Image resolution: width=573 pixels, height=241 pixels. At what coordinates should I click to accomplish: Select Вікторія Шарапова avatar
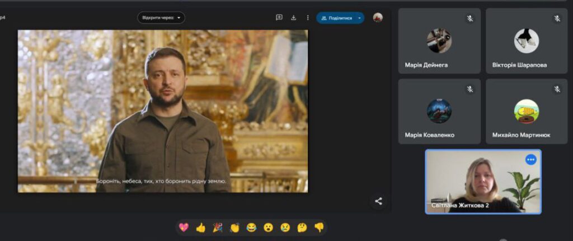(x=527, y=41)
